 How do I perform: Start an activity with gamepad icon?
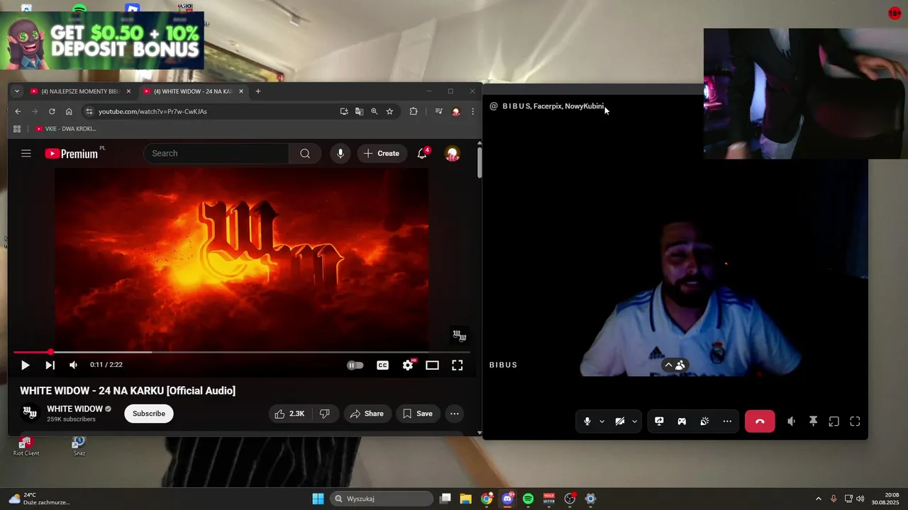(682, 421)
